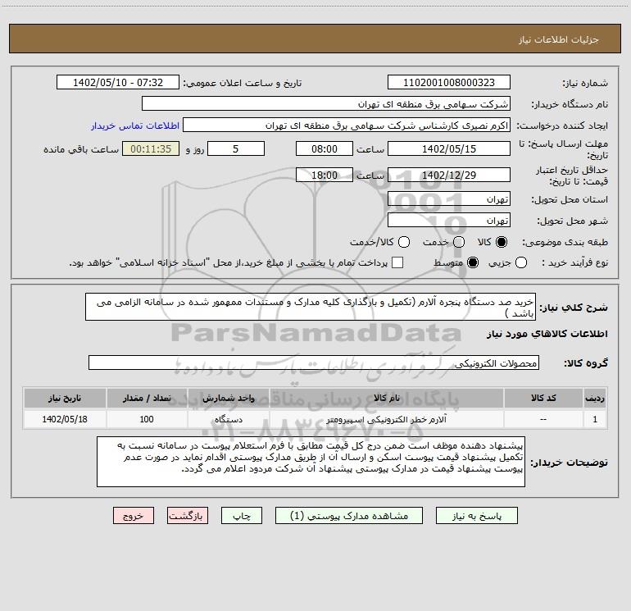The height and width of the screenshot is (611, 631).
Task: Click the توضیحات خریدار text area
Action: pyautogui.click(x=311, y=462)
